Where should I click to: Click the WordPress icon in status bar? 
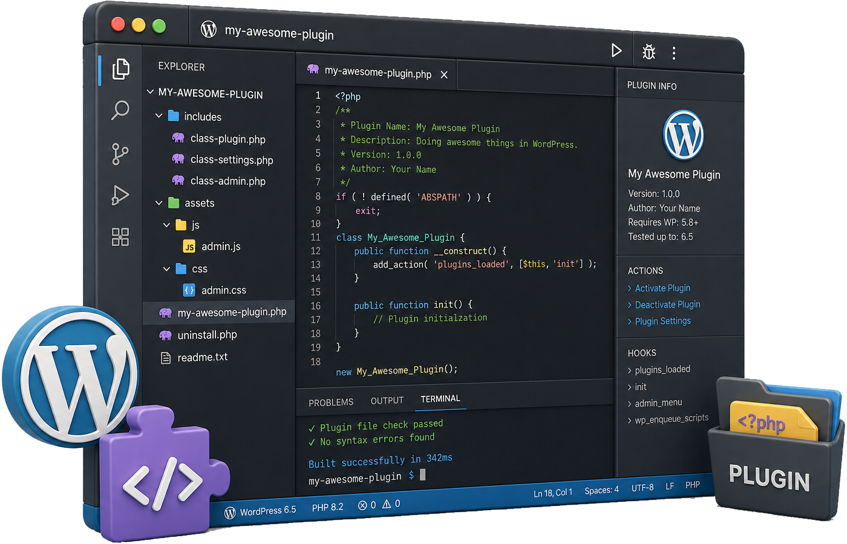point(230,513)
